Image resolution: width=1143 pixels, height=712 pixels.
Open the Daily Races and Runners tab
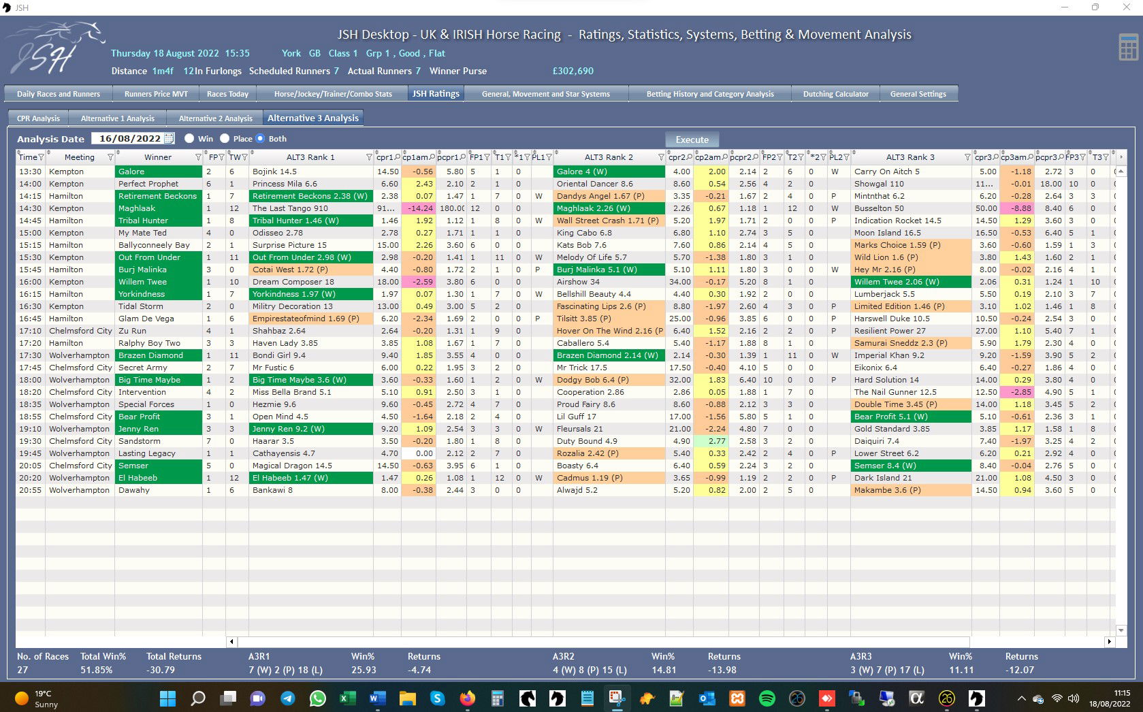(x=59, y=94)
